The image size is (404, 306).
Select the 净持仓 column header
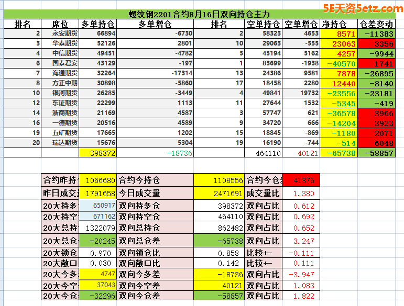click(334, 24)
